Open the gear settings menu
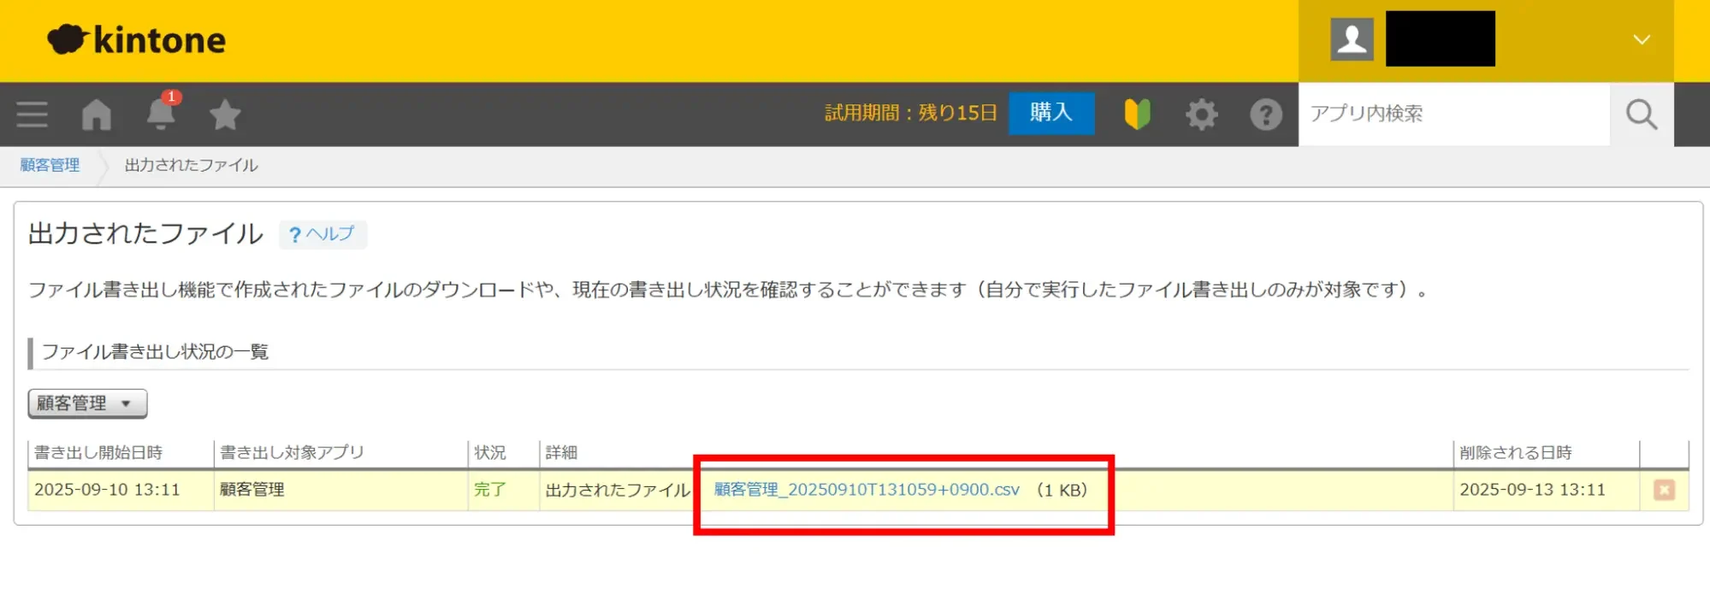This screenshot has height=600, width=1710. pos(1201,115)
